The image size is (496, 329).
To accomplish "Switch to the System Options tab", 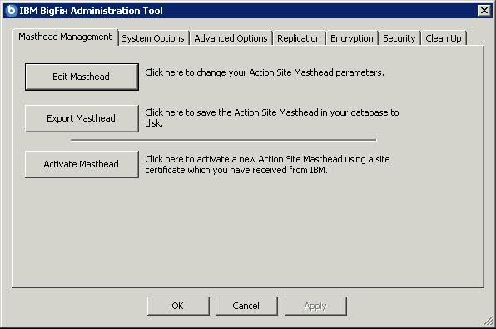I will pos(153,38).
